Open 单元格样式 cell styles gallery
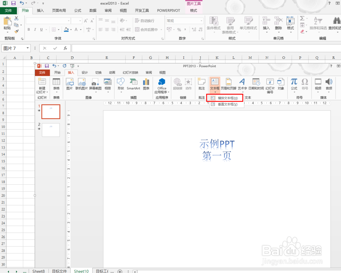 tap(248, 25)
